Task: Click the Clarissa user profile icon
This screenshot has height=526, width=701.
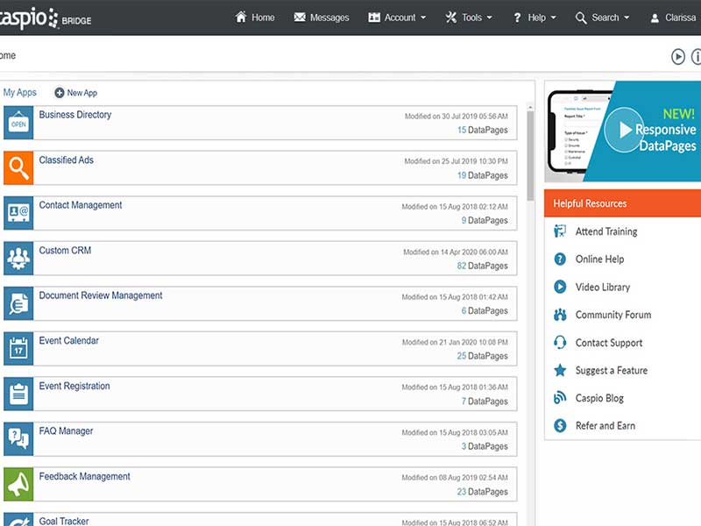Action: point(655,18)
